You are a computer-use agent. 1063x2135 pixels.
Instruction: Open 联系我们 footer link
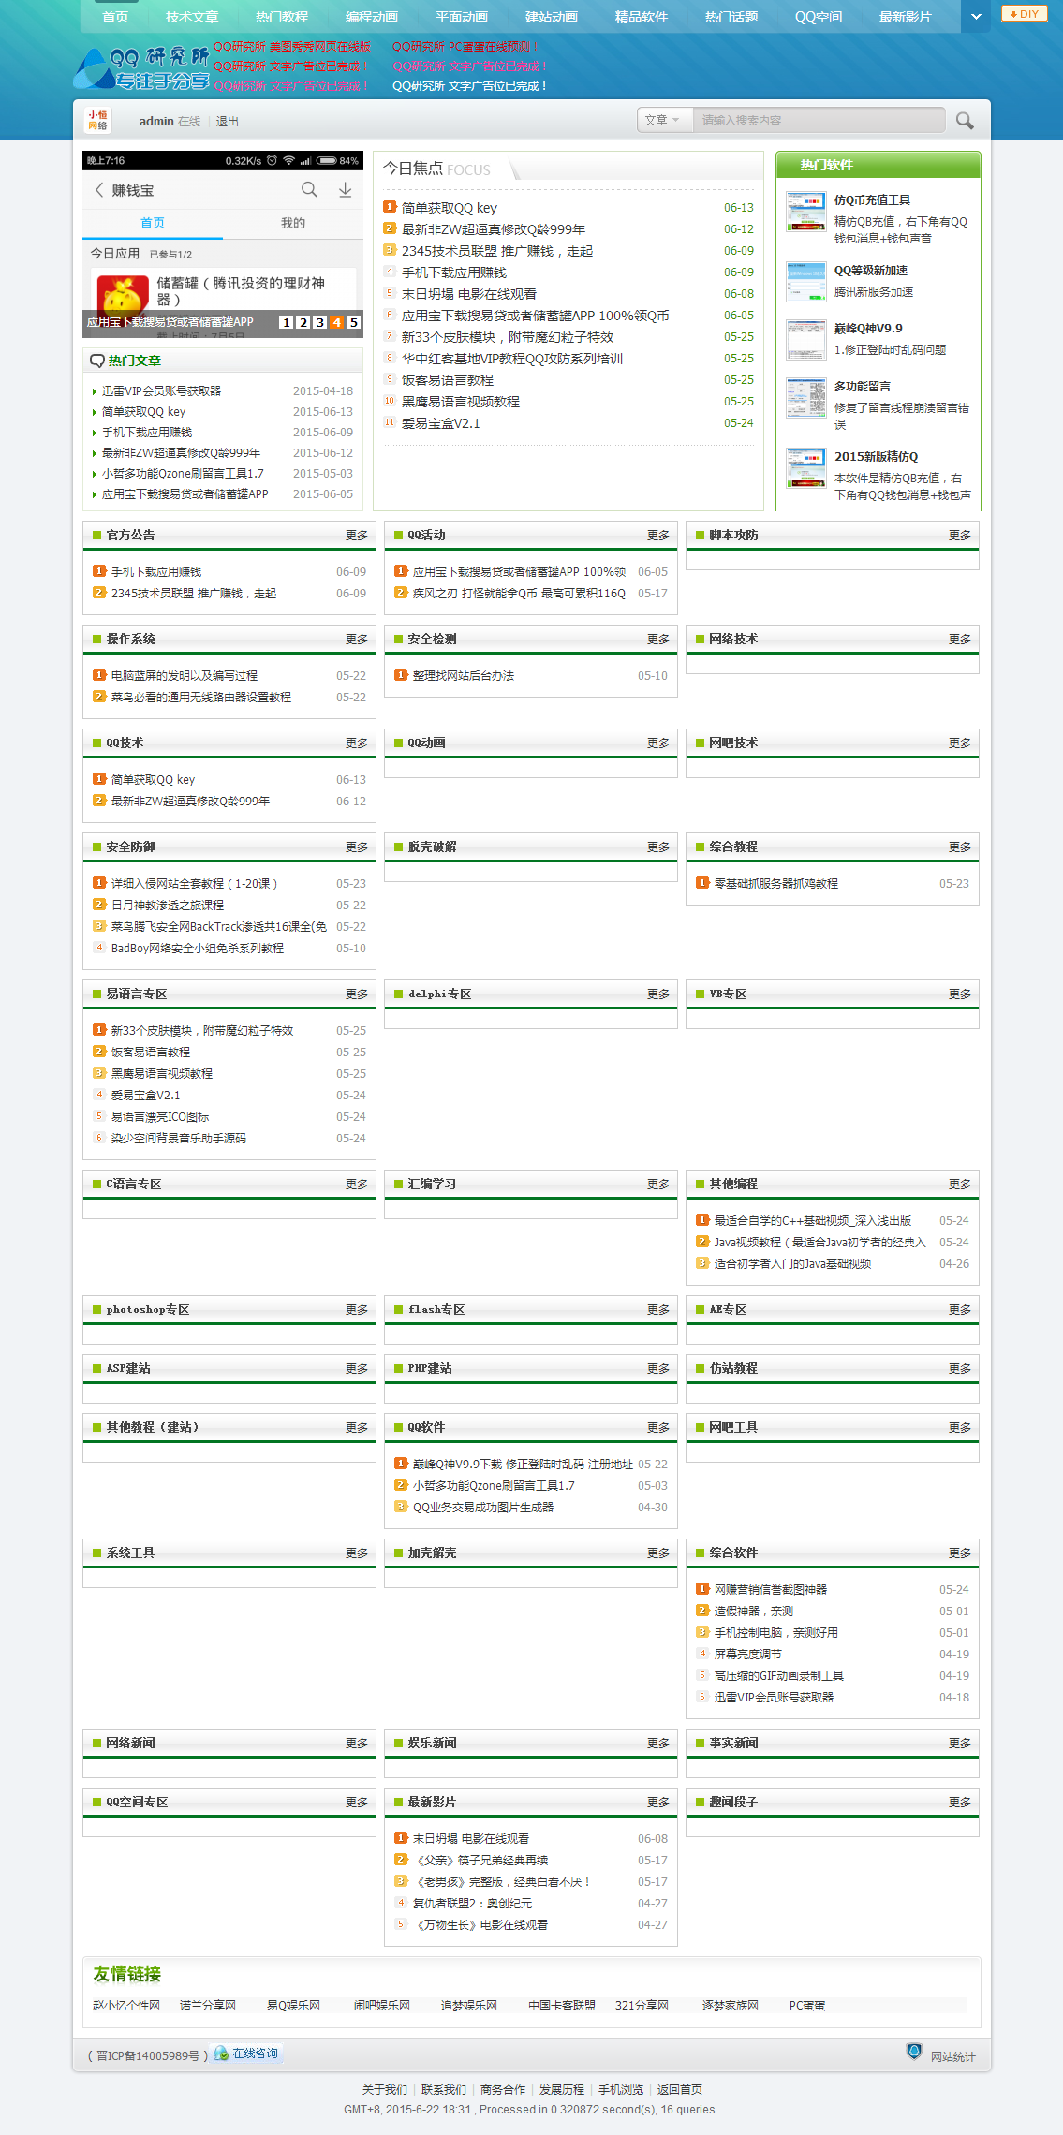click(444, 2090)
